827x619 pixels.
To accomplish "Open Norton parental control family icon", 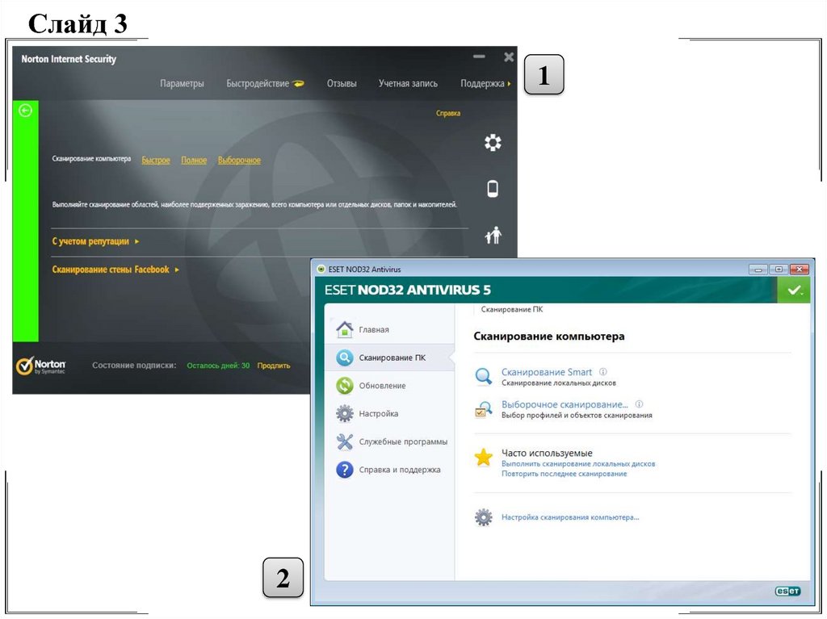I will pos(493,235).
